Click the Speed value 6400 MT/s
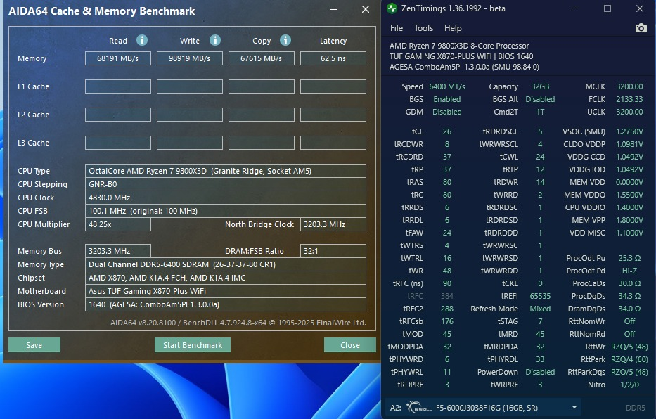Screen dimensions: 656x419 [x=446, y=86]
